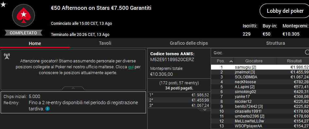Select player SOLOBIMBA row
This screenshot has height=129, width=309.
(260, 77)
